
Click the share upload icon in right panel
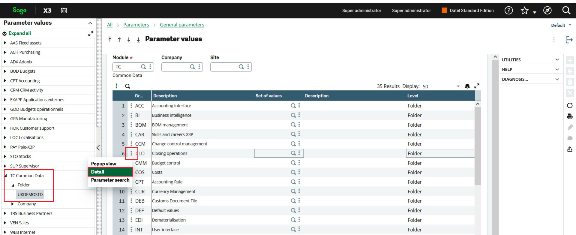[x=570, y=149]
